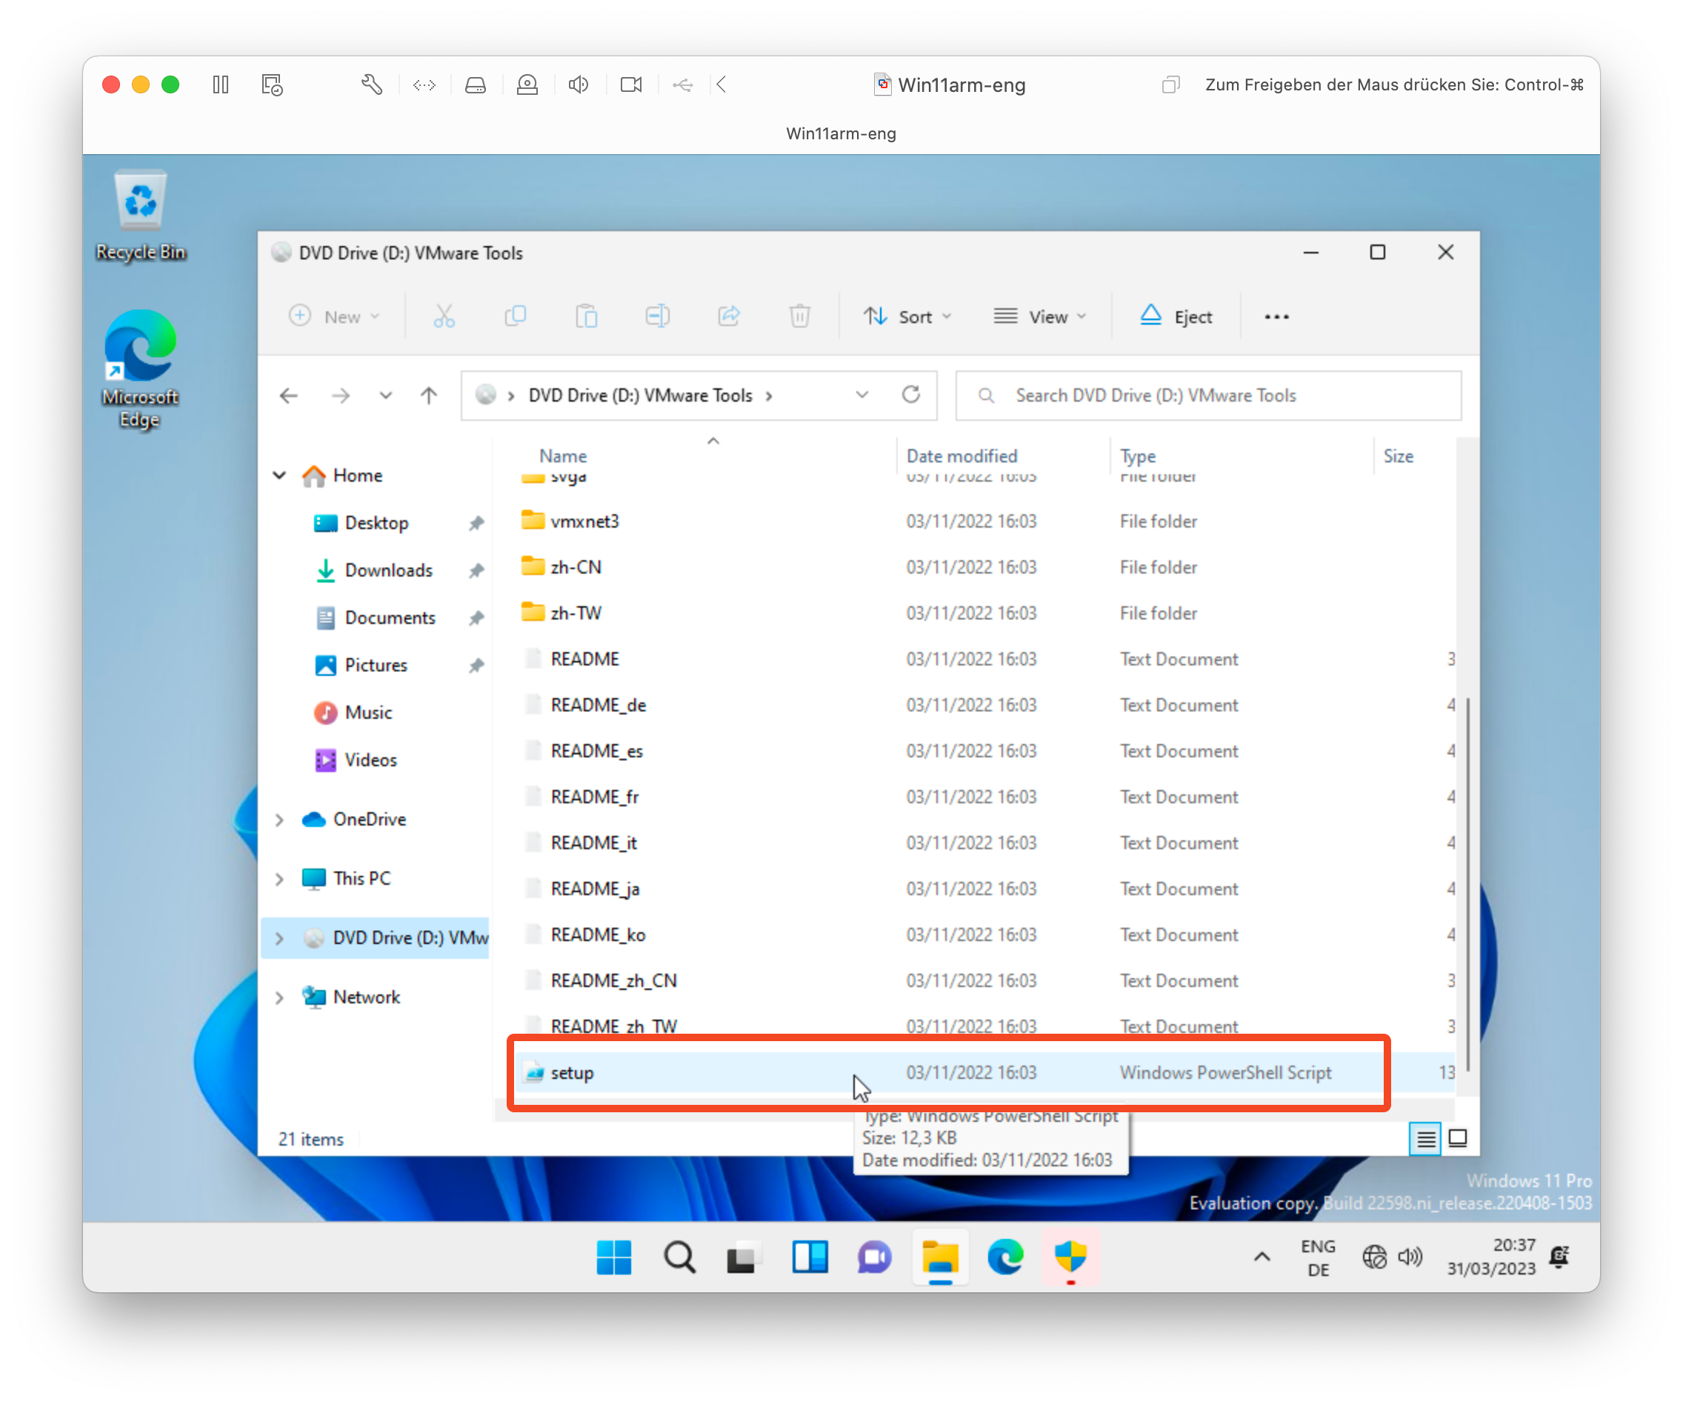
Task: Open Windows Security shield in taskbar
Action: pyautogui.click(x=1070, y=1257)
